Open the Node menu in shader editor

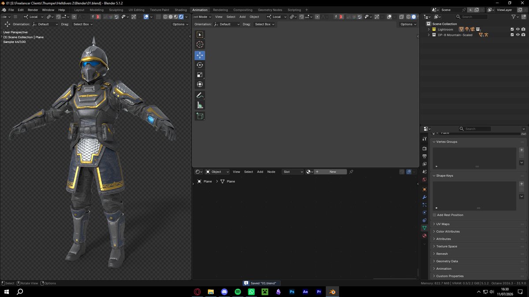271,172
